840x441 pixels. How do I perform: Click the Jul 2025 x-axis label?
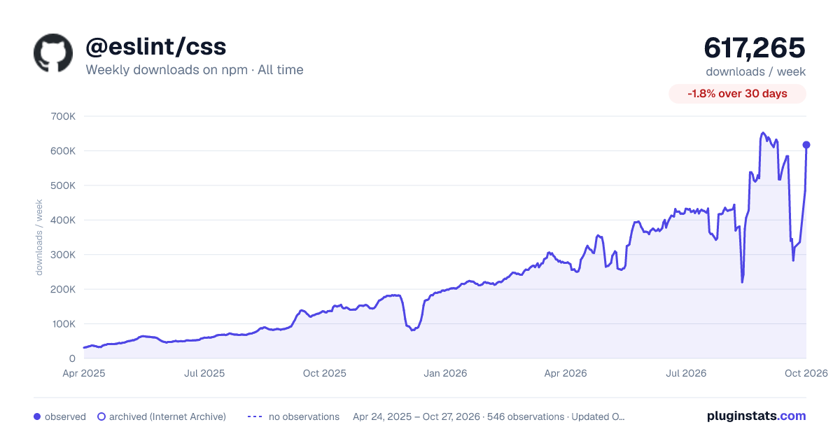(204, 373)
